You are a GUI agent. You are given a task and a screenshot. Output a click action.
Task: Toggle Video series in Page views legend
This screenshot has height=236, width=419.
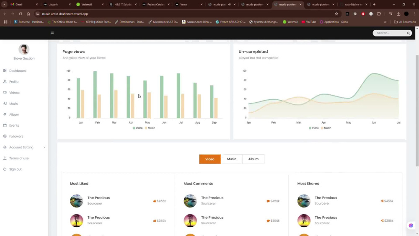click(x=137, y=128)
